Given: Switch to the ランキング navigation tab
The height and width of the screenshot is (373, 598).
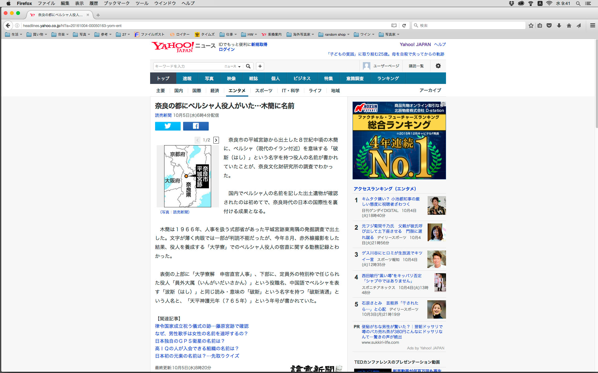Looking at the screenshot, I should [x=388, y=78].
